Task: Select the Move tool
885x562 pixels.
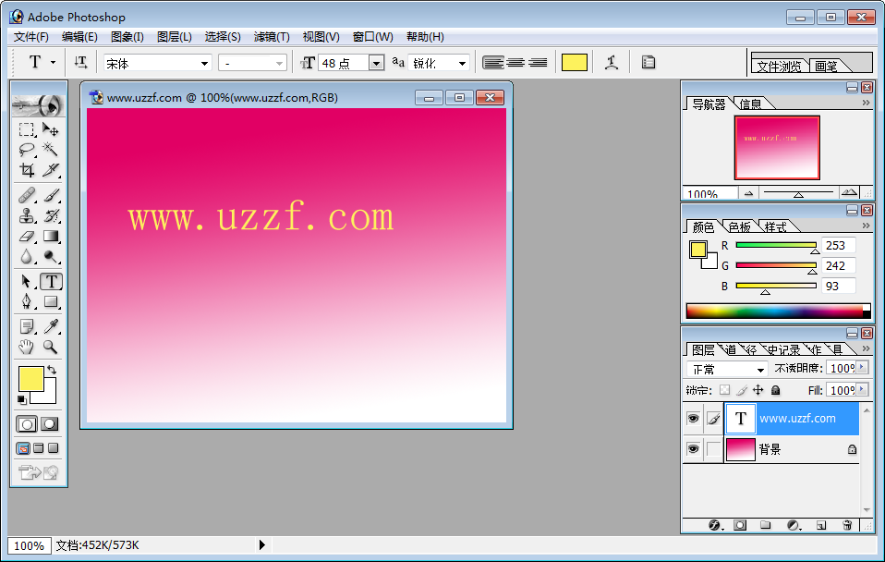Action: click(51, 129)
